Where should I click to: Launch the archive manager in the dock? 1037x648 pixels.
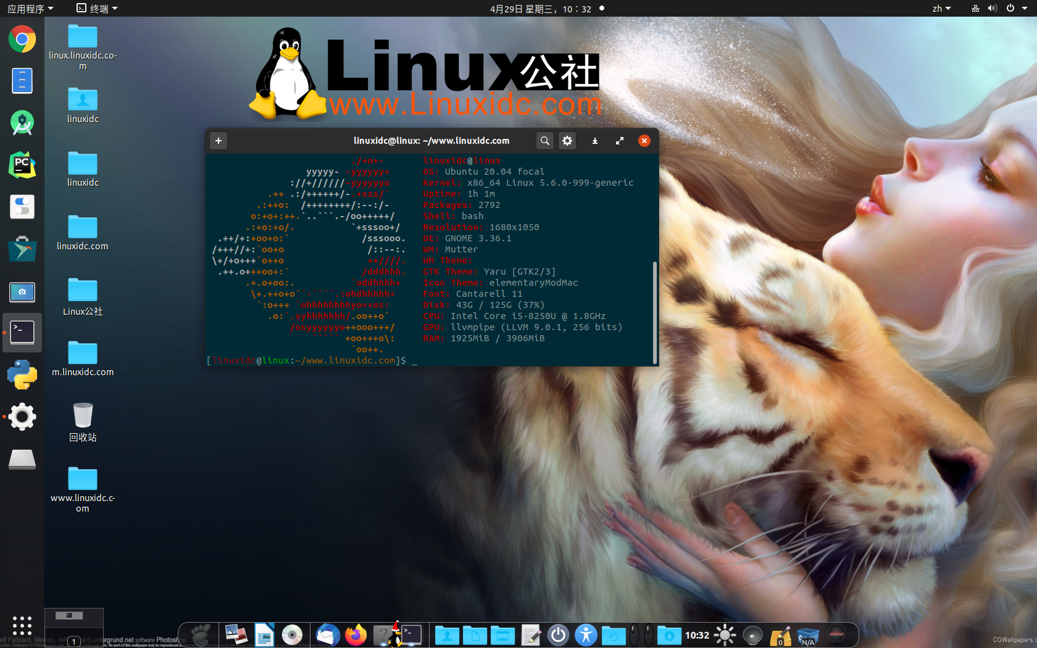point(22,81)
